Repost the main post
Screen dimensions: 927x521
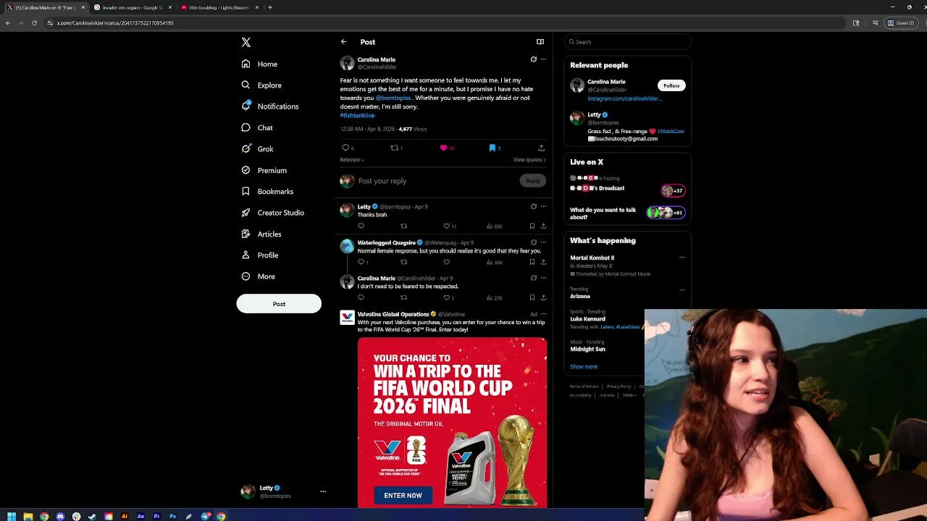tap(394, 148)
